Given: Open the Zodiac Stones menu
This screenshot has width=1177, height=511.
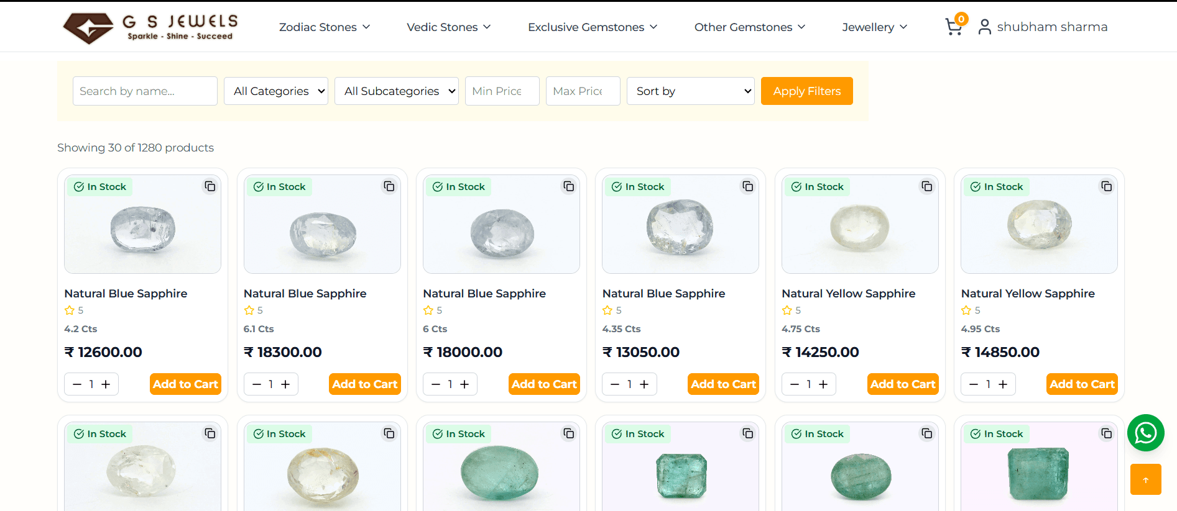Looking at the screenshot, I should (325, 27).
